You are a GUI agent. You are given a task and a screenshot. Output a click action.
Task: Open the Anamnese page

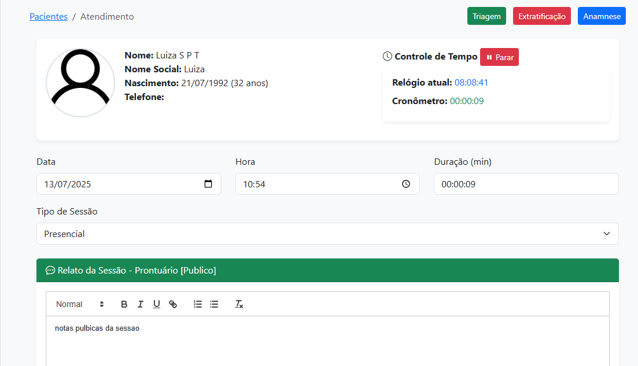[x=602, y=16]
